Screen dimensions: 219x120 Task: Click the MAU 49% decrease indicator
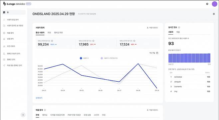[134, 45]
